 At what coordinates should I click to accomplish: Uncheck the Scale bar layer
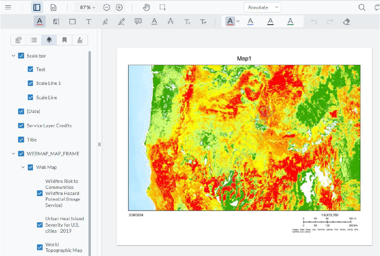21,55
